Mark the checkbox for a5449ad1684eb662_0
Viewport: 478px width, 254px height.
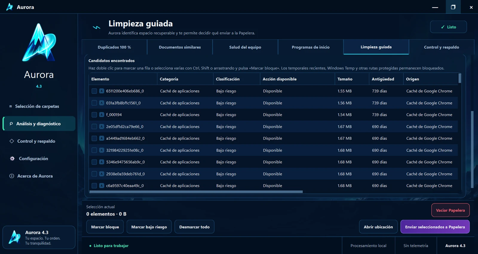[94, 138]
